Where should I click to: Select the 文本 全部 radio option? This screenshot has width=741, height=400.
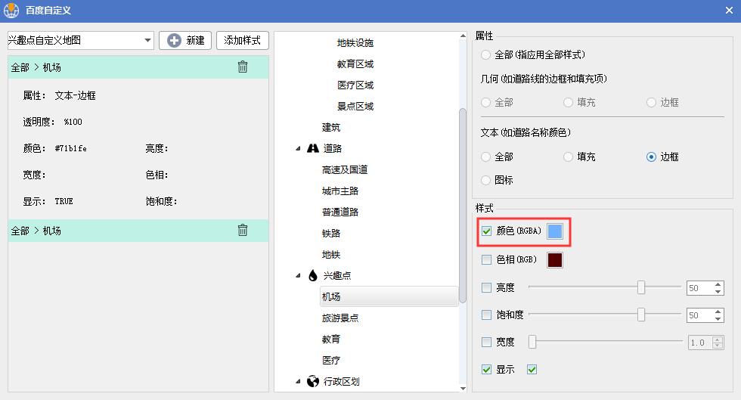pos(485,157)
